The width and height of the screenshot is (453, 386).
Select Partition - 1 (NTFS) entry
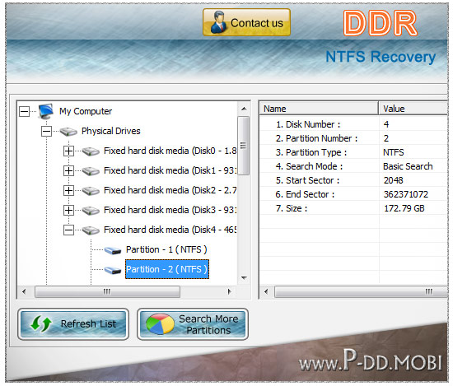point(166,249)
